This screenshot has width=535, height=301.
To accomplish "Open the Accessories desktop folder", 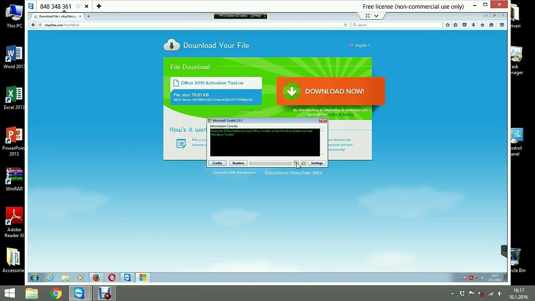I will pos(13,261).
